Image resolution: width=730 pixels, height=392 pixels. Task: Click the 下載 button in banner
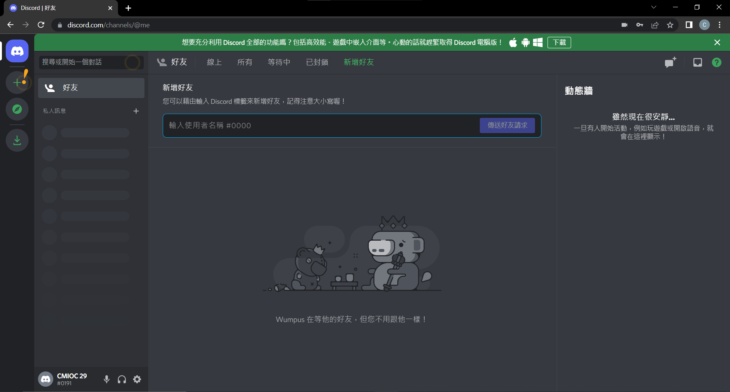click(x=559, y=42)
